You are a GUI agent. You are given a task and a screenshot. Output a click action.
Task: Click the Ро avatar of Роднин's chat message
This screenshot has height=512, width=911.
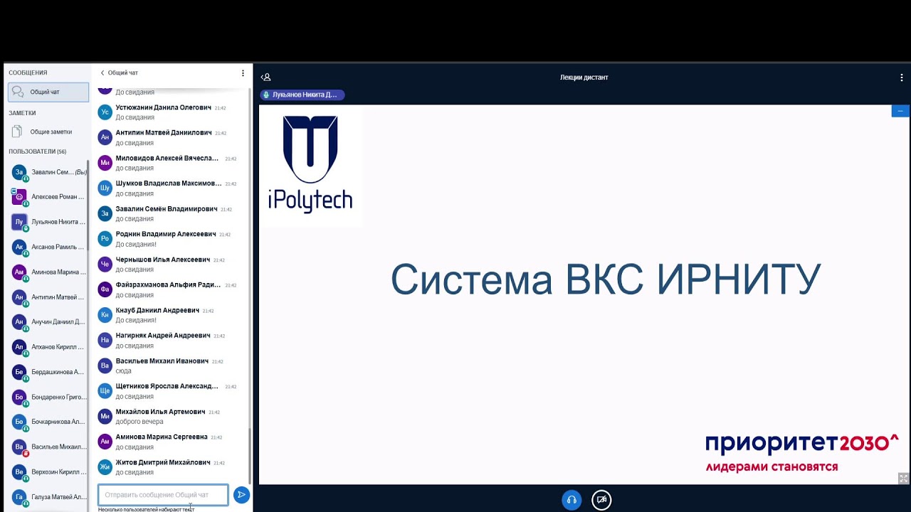(x=105, y=239)
